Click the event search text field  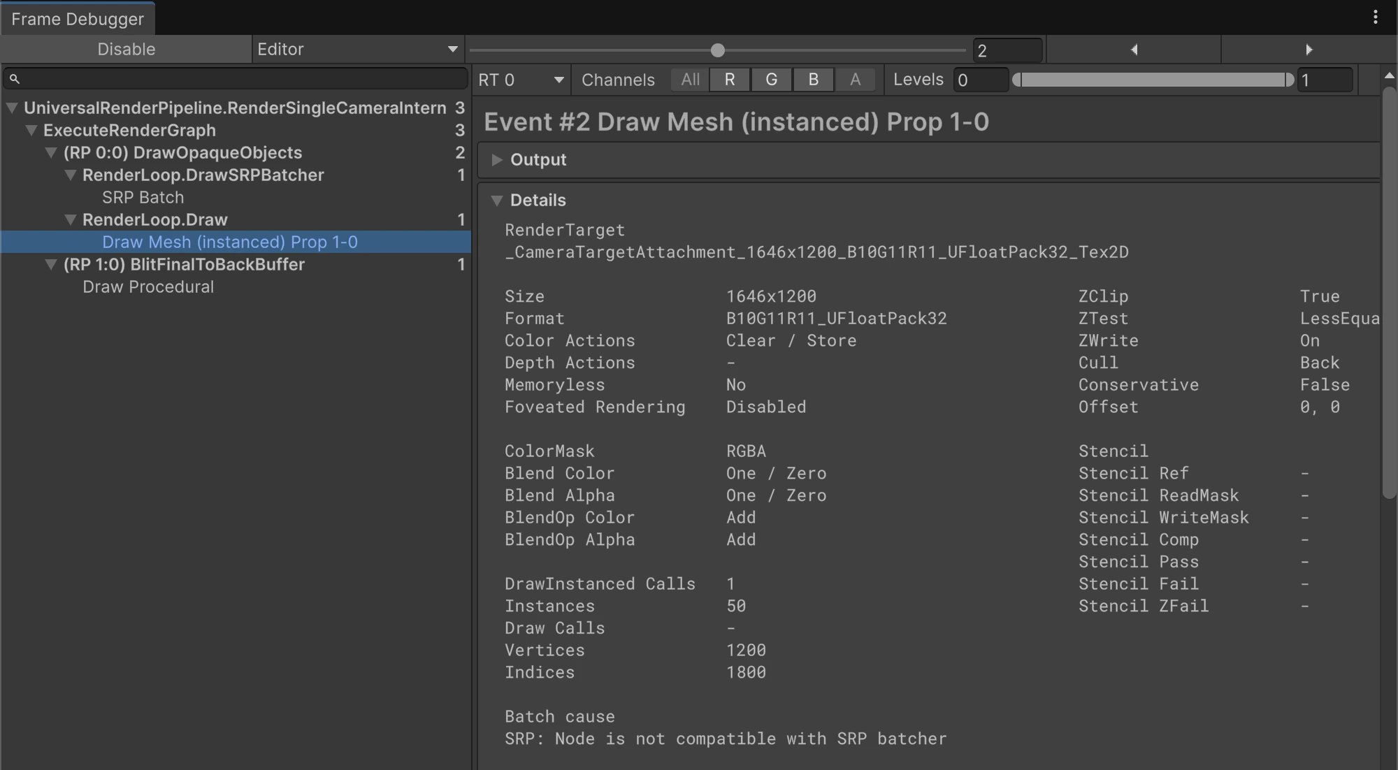pos(236,79)
